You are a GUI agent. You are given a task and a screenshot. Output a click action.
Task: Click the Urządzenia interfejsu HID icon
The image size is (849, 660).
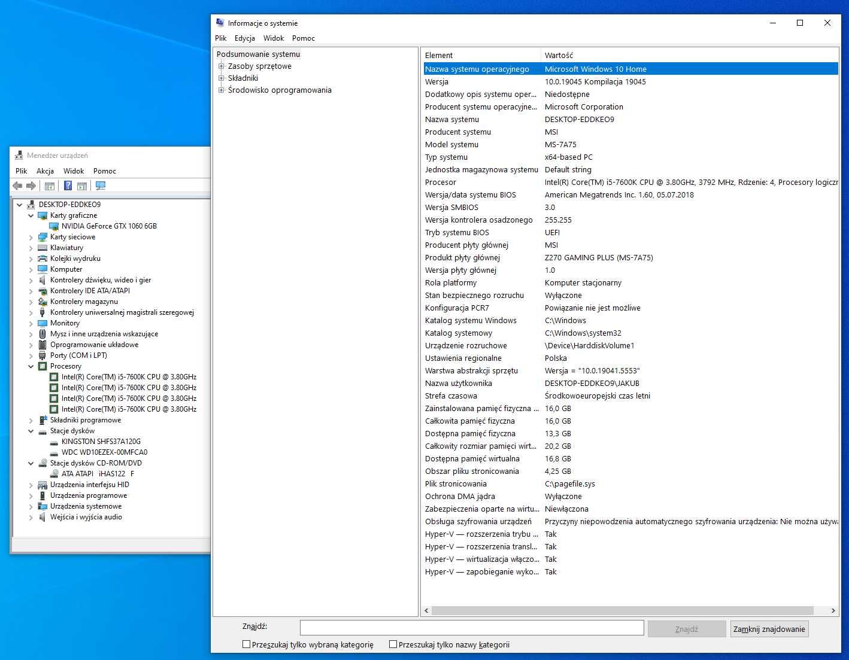pos(43,485)
